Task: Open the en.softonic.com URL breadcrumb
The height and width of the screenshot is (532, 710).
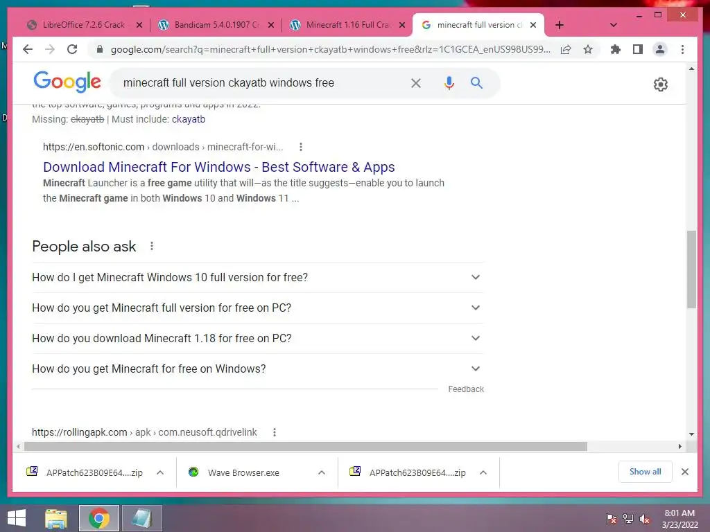Action: pyautogui.click(x=163, y=147)
